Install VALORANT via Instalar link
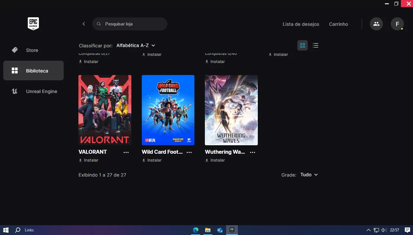Screen dimensions: 413x235 pyautogui.click(x=89, y=160)
